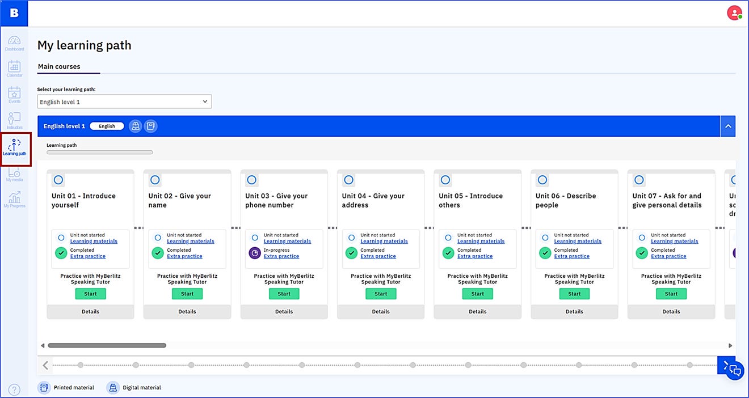The height and width of the screenshot is (398, 749).
Task: Expand Unit 03 Details
Action: tap(284, 311)
